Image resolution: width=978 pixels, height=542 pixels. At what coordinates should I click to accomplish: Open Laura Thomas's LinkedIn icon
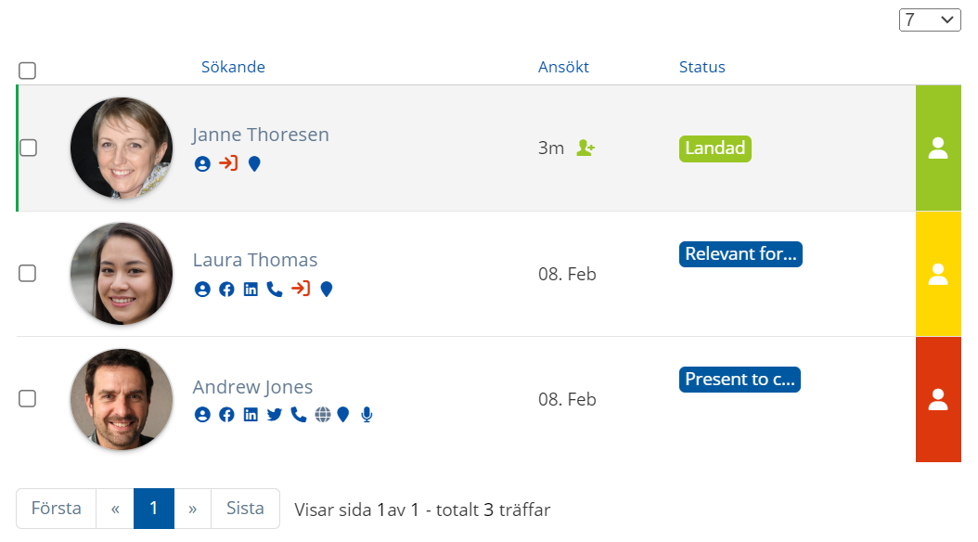pos(251,290)
